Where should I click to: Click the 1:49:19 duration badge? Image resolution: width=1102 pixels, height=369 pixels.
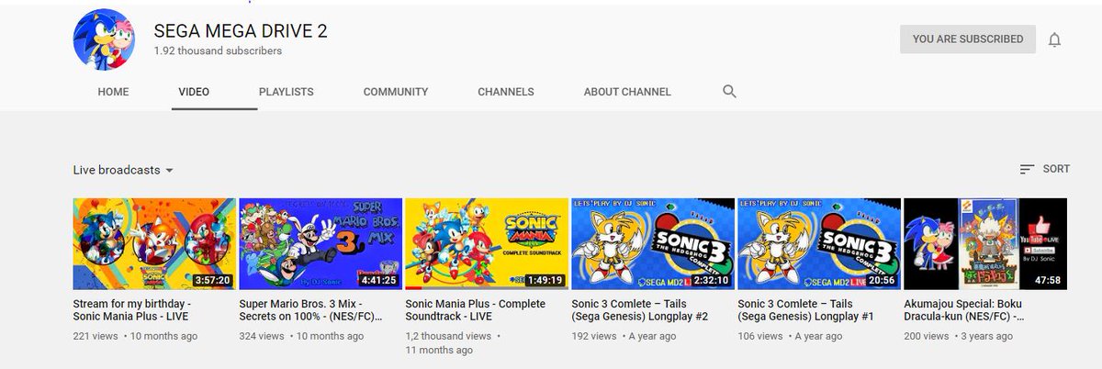pos(545,279)
